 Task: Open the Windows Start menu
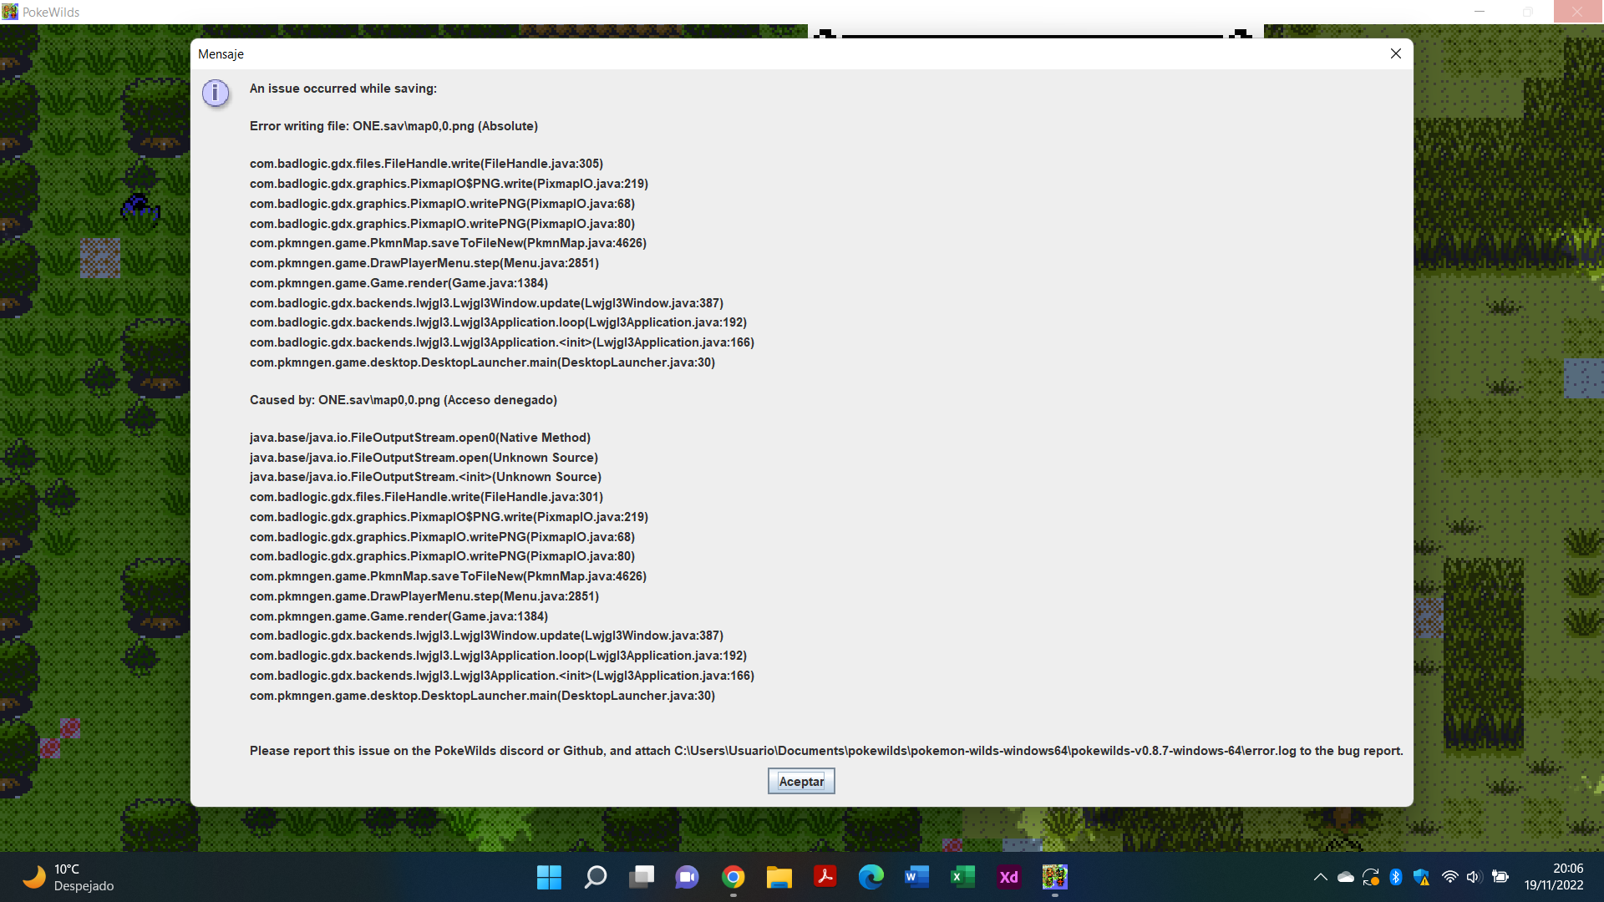[x=549, y=877]
